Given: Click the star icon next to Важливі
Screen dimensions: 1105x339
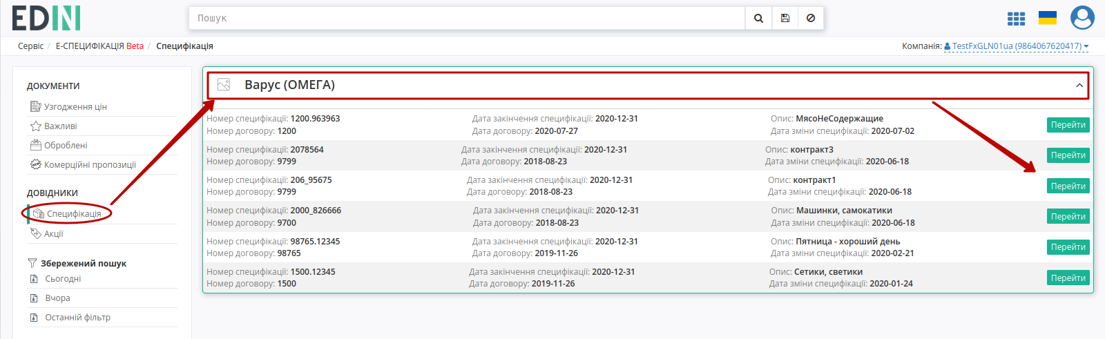Looking at the screenshot, I should click(x=36, y=126).
